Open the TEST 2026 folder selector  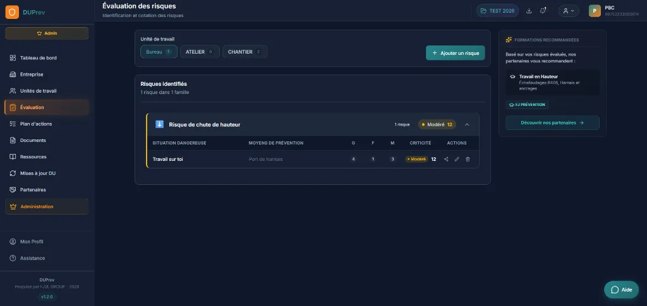click(497, 11)
